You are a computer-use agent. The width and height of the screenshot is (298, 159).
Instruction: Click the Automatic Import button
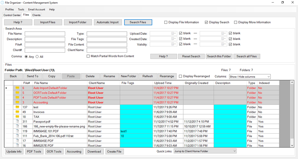108,22
